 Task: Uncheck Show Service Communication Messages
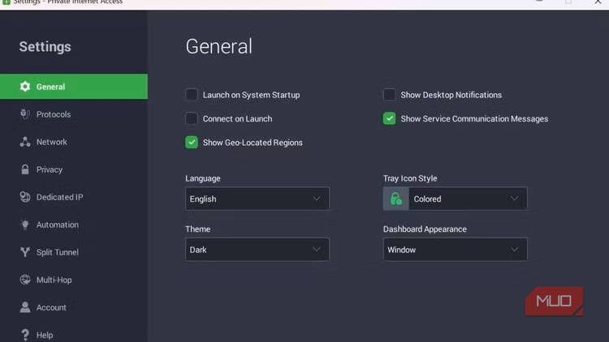(389, 118)
